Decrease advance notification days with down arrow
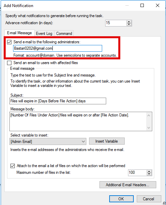This screenshot has height=205, width=166. (x=129, y=24)
